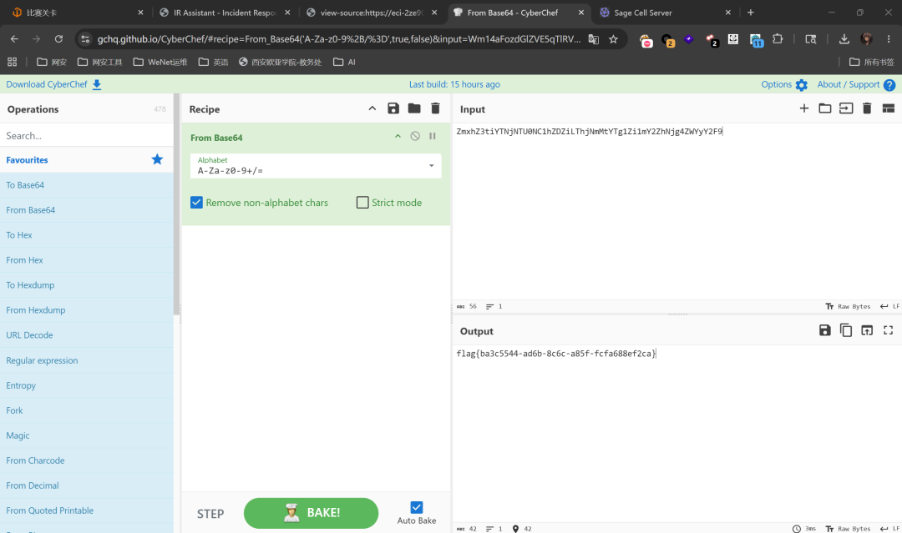This screenshot has width=902, height=533.
Task: Switch to view-source browser tab
Action: 372,13
